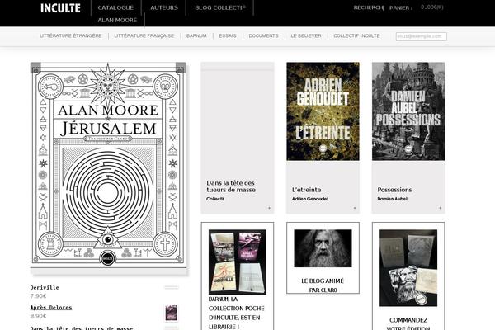
Task: Open the Possessions title link
Action: pyautogui.click(x=394, y=190)
